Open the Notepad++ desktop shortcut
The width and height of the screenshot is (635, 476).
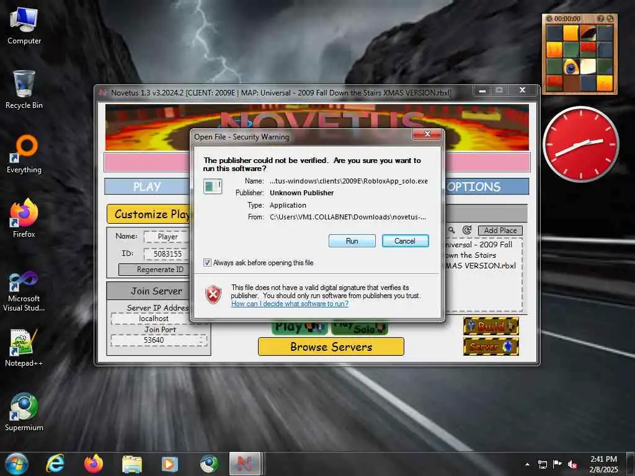click(24, 347)
